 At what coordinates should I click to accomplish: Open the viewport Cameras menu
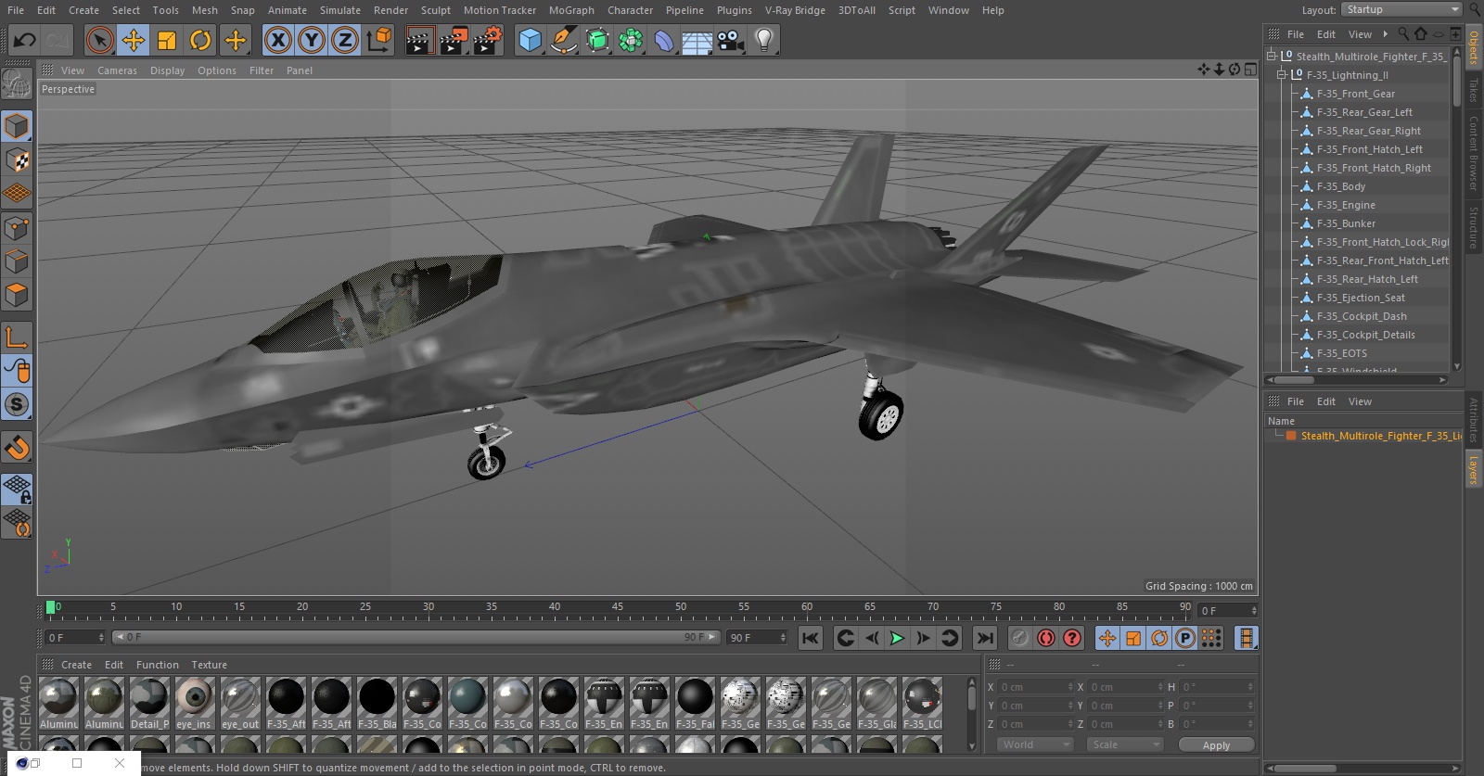(117, 70)
